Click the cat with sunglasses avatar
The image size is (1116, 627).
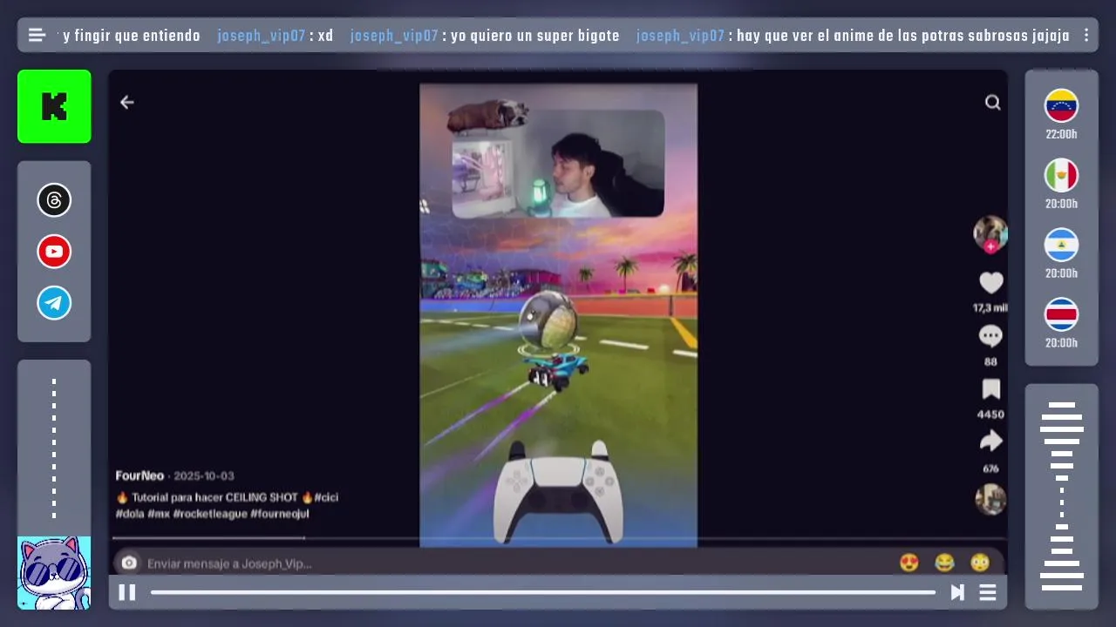click(54, 572)
